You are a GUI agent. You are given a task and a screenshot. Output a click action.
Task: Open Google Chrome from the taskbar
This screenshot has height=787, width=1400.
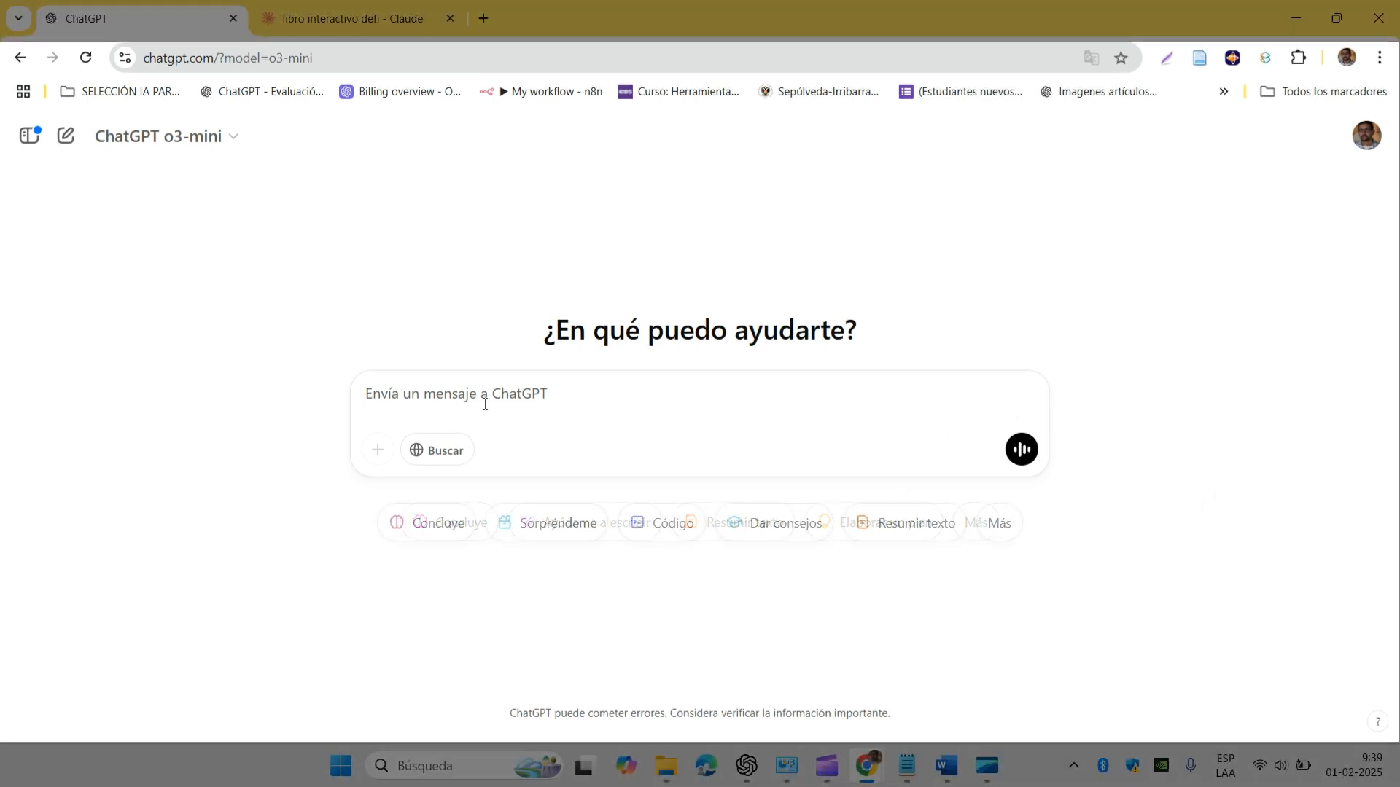click(866, 766)
